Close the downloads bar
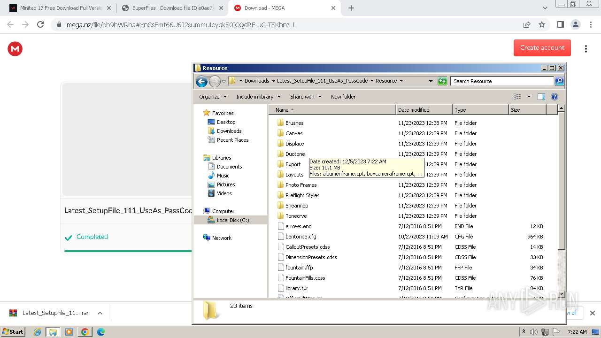This screenshot has height=338, width=601. point(592,313)
